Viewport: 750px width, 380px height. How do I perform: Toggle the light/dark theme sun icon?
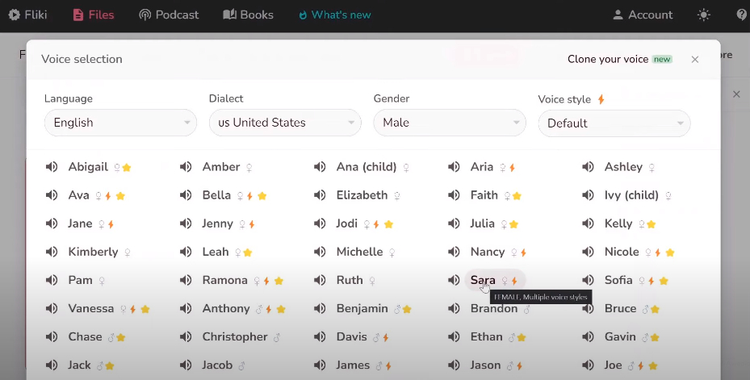pos(705,15)
